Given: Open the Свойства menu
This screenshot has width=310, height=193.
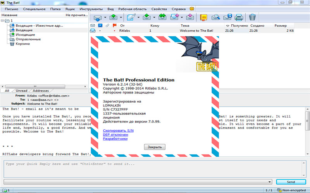Looking at the screenshot, I should coord(159,9).
